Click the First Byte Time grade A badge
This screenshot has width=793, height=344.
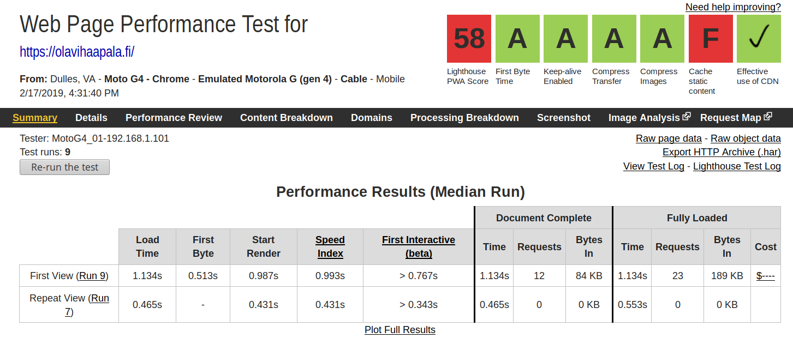pos(517,39)
